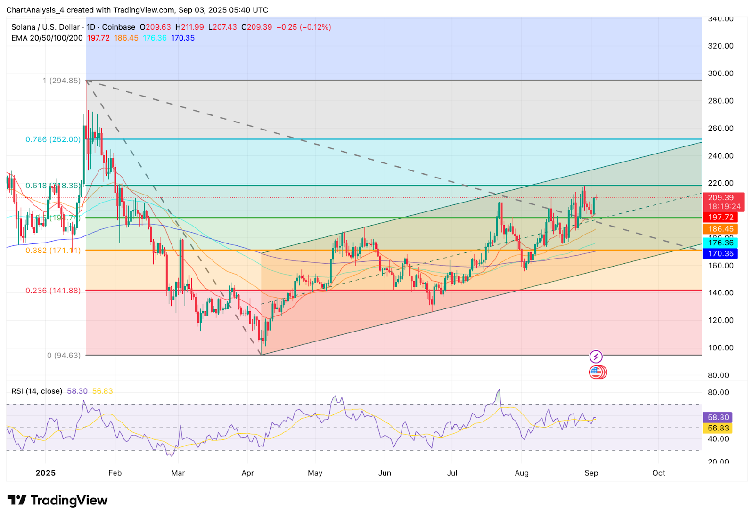This screenshot has height=519, width=754.
Task: Open the EMA 20/50/100/200 indicator legend
Action: (x=47, y=38)
